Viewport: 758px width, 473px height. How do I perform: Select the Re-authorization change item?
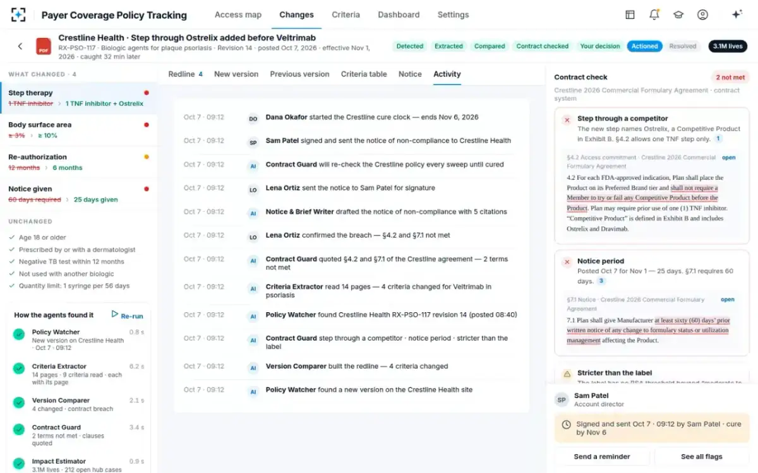(78, 162)
